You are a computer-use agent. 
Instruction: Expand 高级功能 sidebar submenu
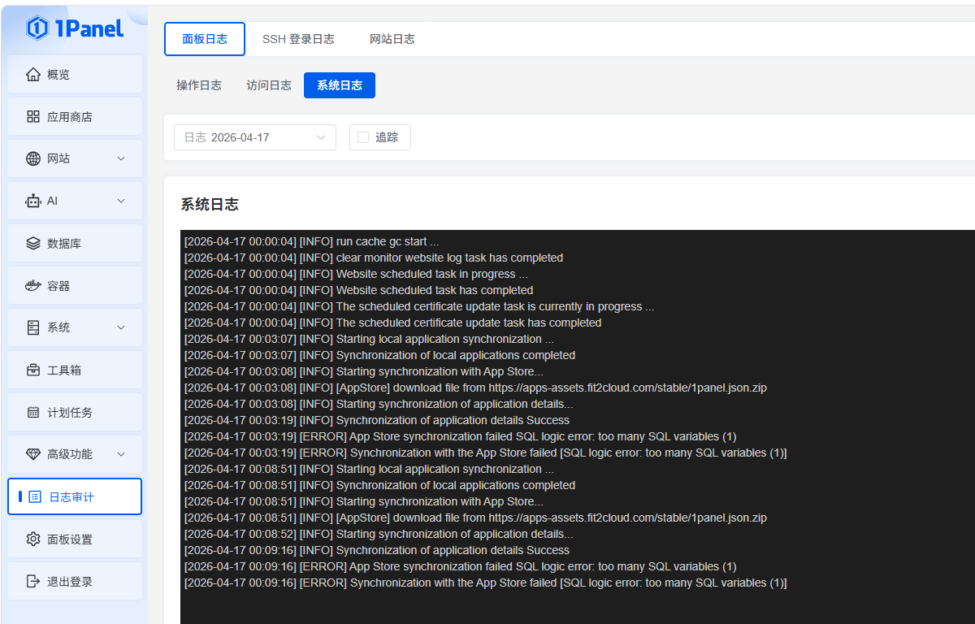pyautogui.click(x=121, y=455)
